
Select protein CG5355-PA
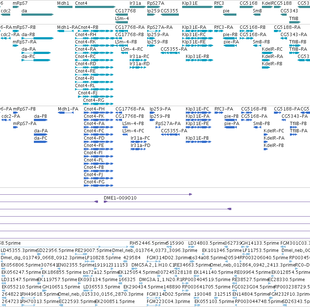click(x=174, y=131)
